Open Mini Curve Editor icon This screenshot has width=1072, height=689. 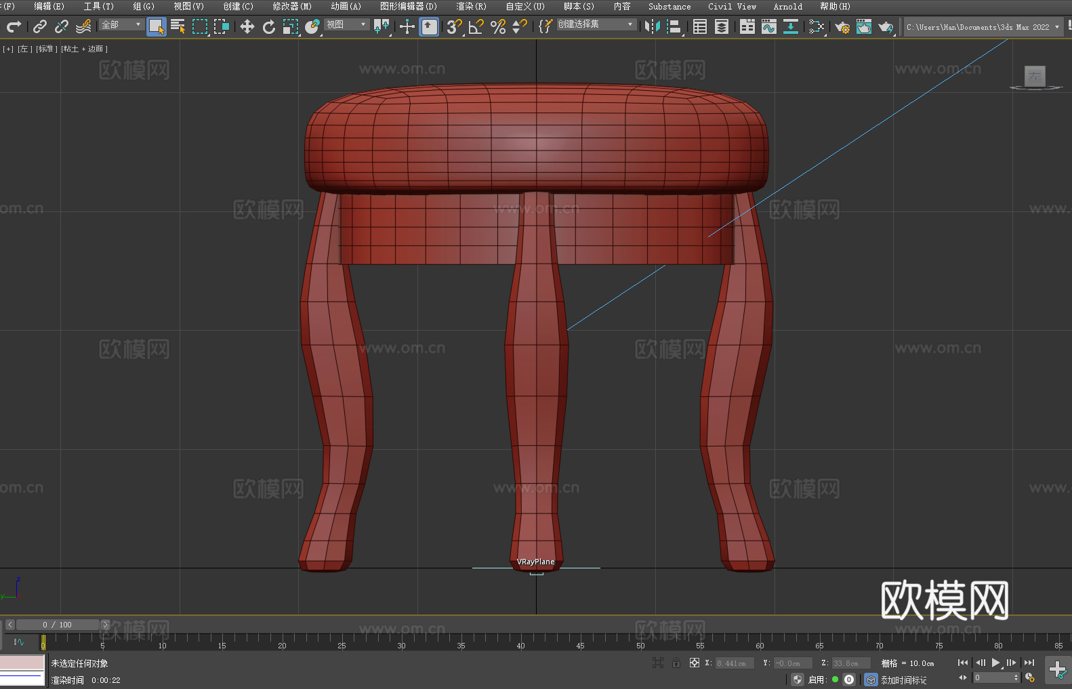(x=19, y=642)
